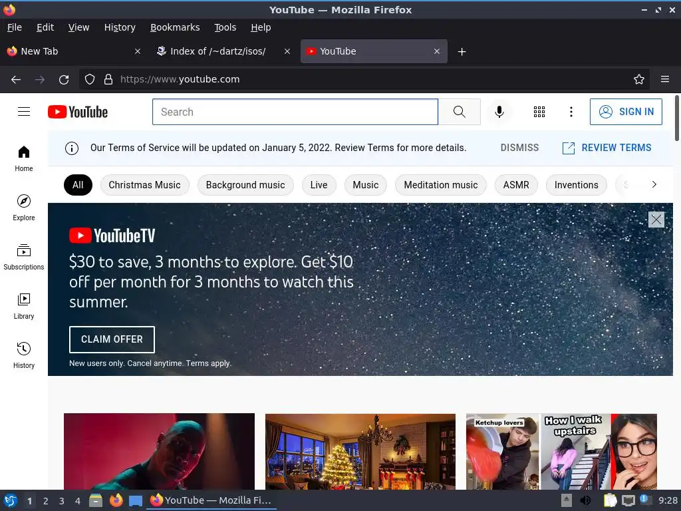Go to Home in sidebar
The height and width of the screenshot is (511, 681).
24,159
